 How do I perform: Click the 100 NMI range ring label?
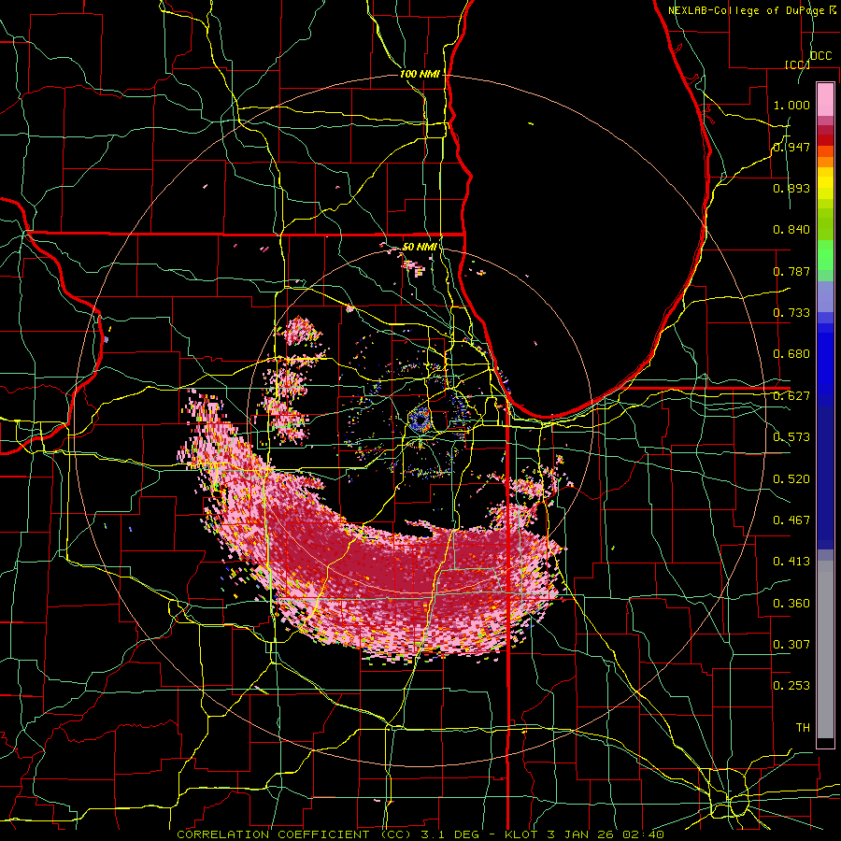click(x=420, y=74)
